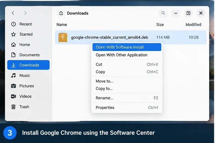
Task: Select Cut from context menu
Action: click(127, 64)
